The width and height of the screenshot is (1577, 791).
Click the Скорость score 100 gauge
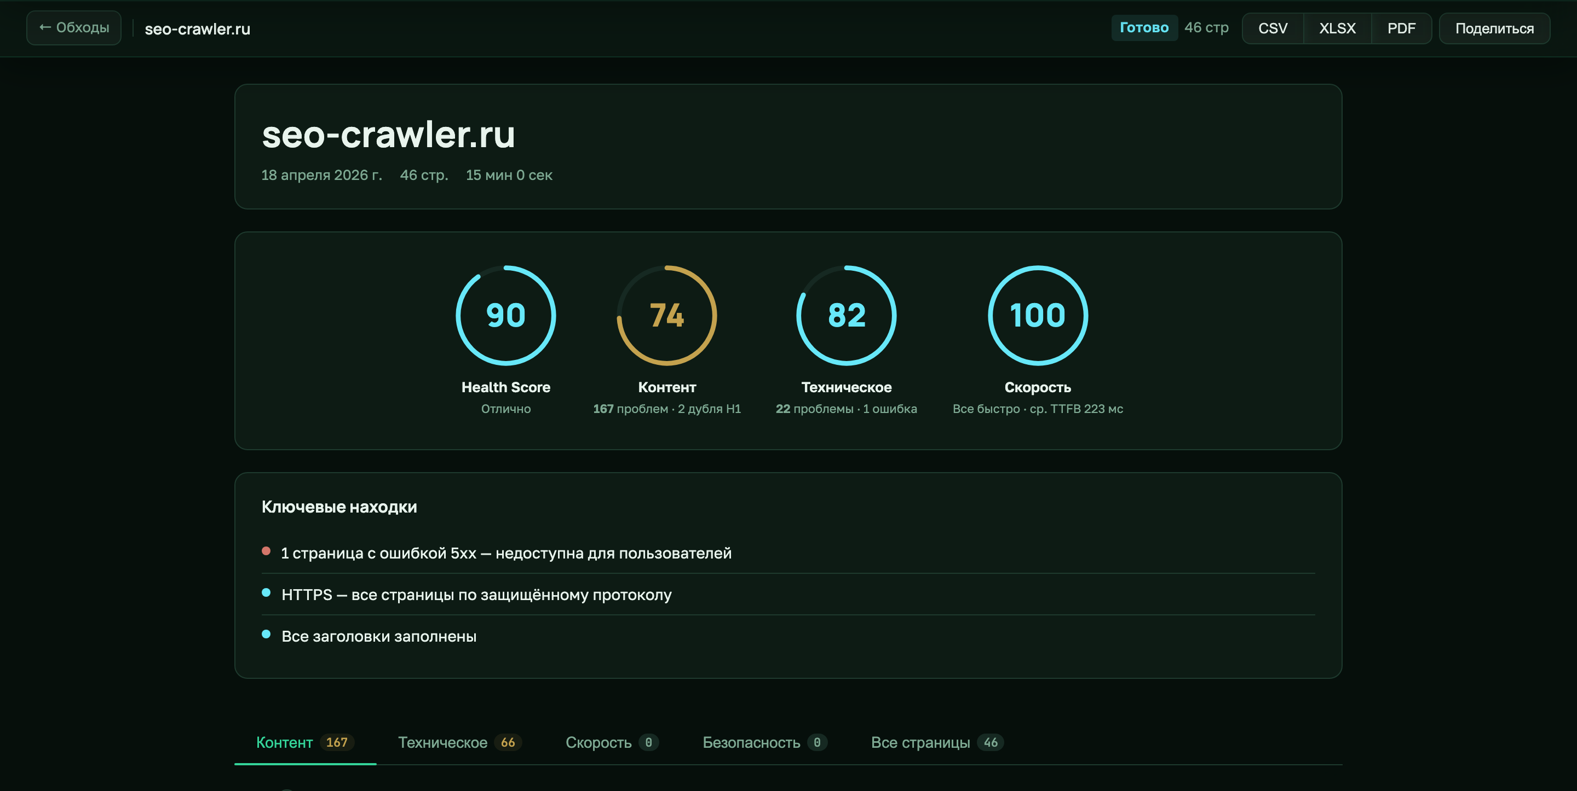pos(1038,315)
